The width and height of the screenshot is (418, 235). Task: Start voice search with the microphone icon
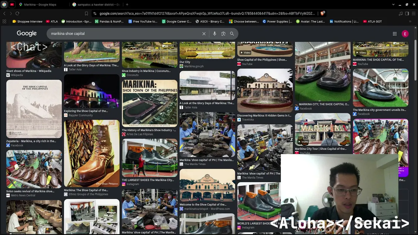coord(215,34)
